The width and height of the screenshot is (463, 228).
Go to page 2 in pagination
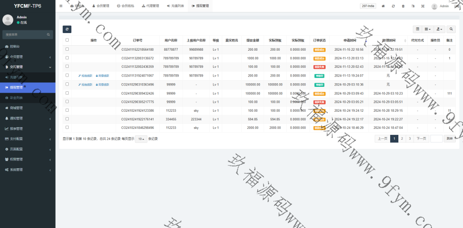[402, 139]
